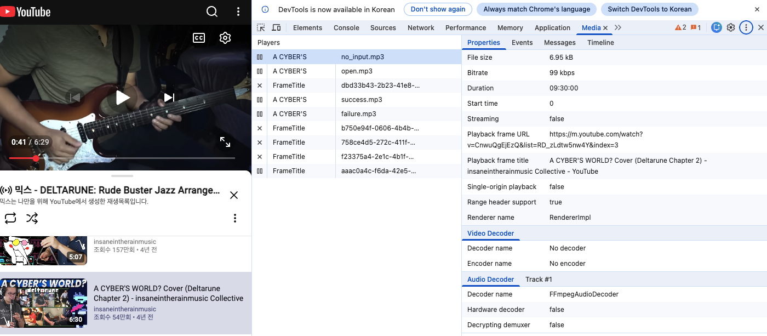The width and height of the screenshot is (767, 336).
Task: Switch to the Performance tab
Action: click(466, 27)
